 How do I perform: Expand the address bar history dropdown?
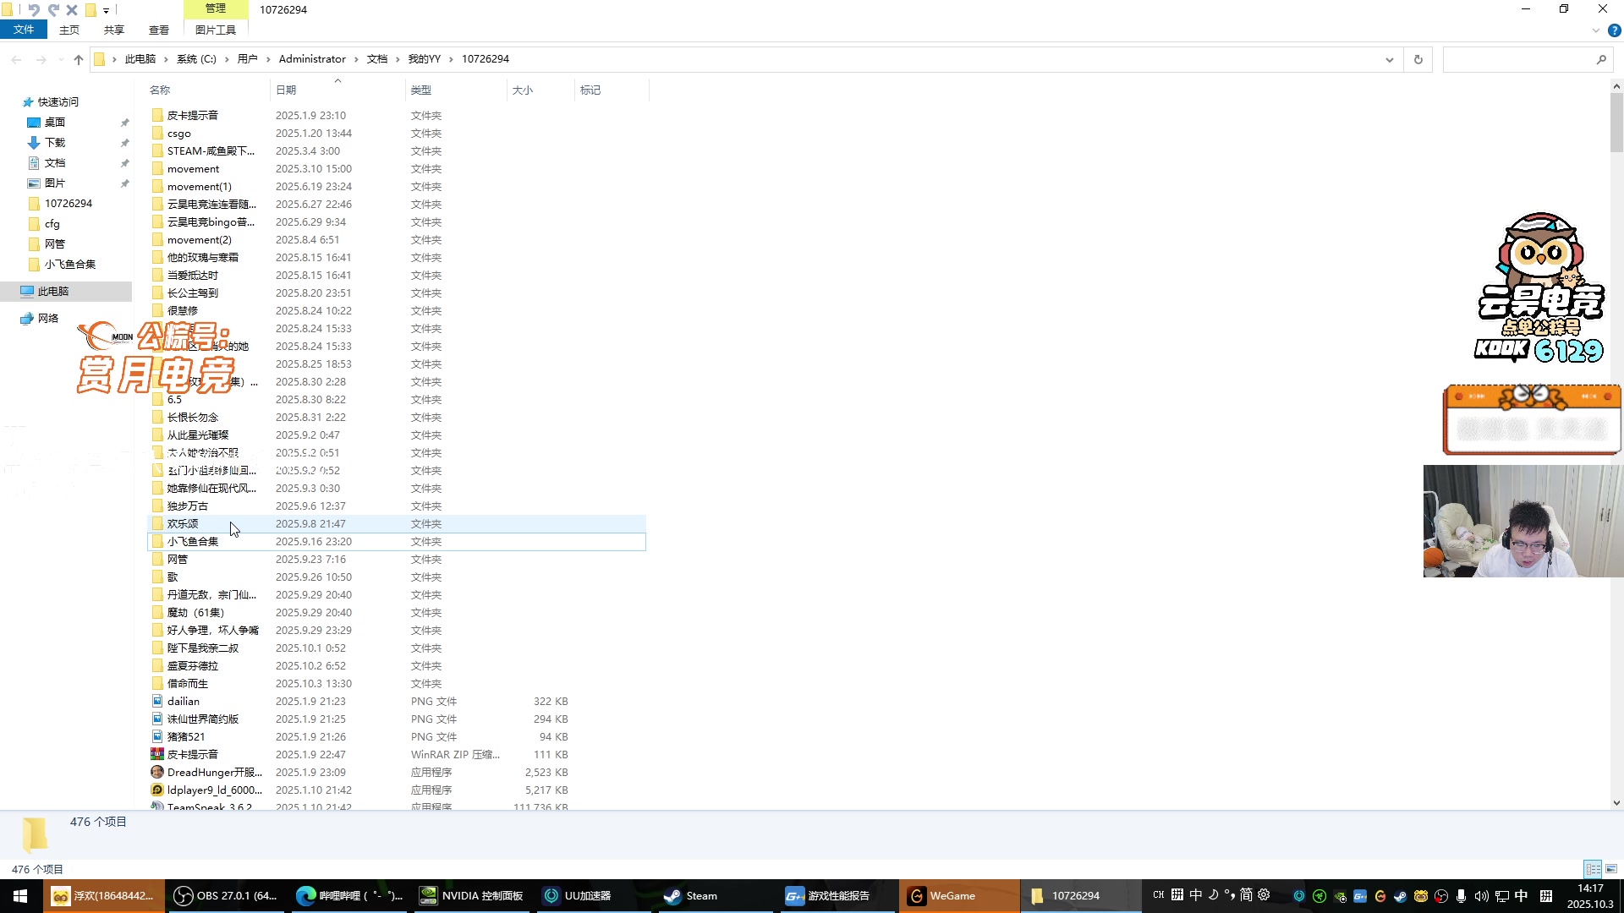pos(1389,59)
